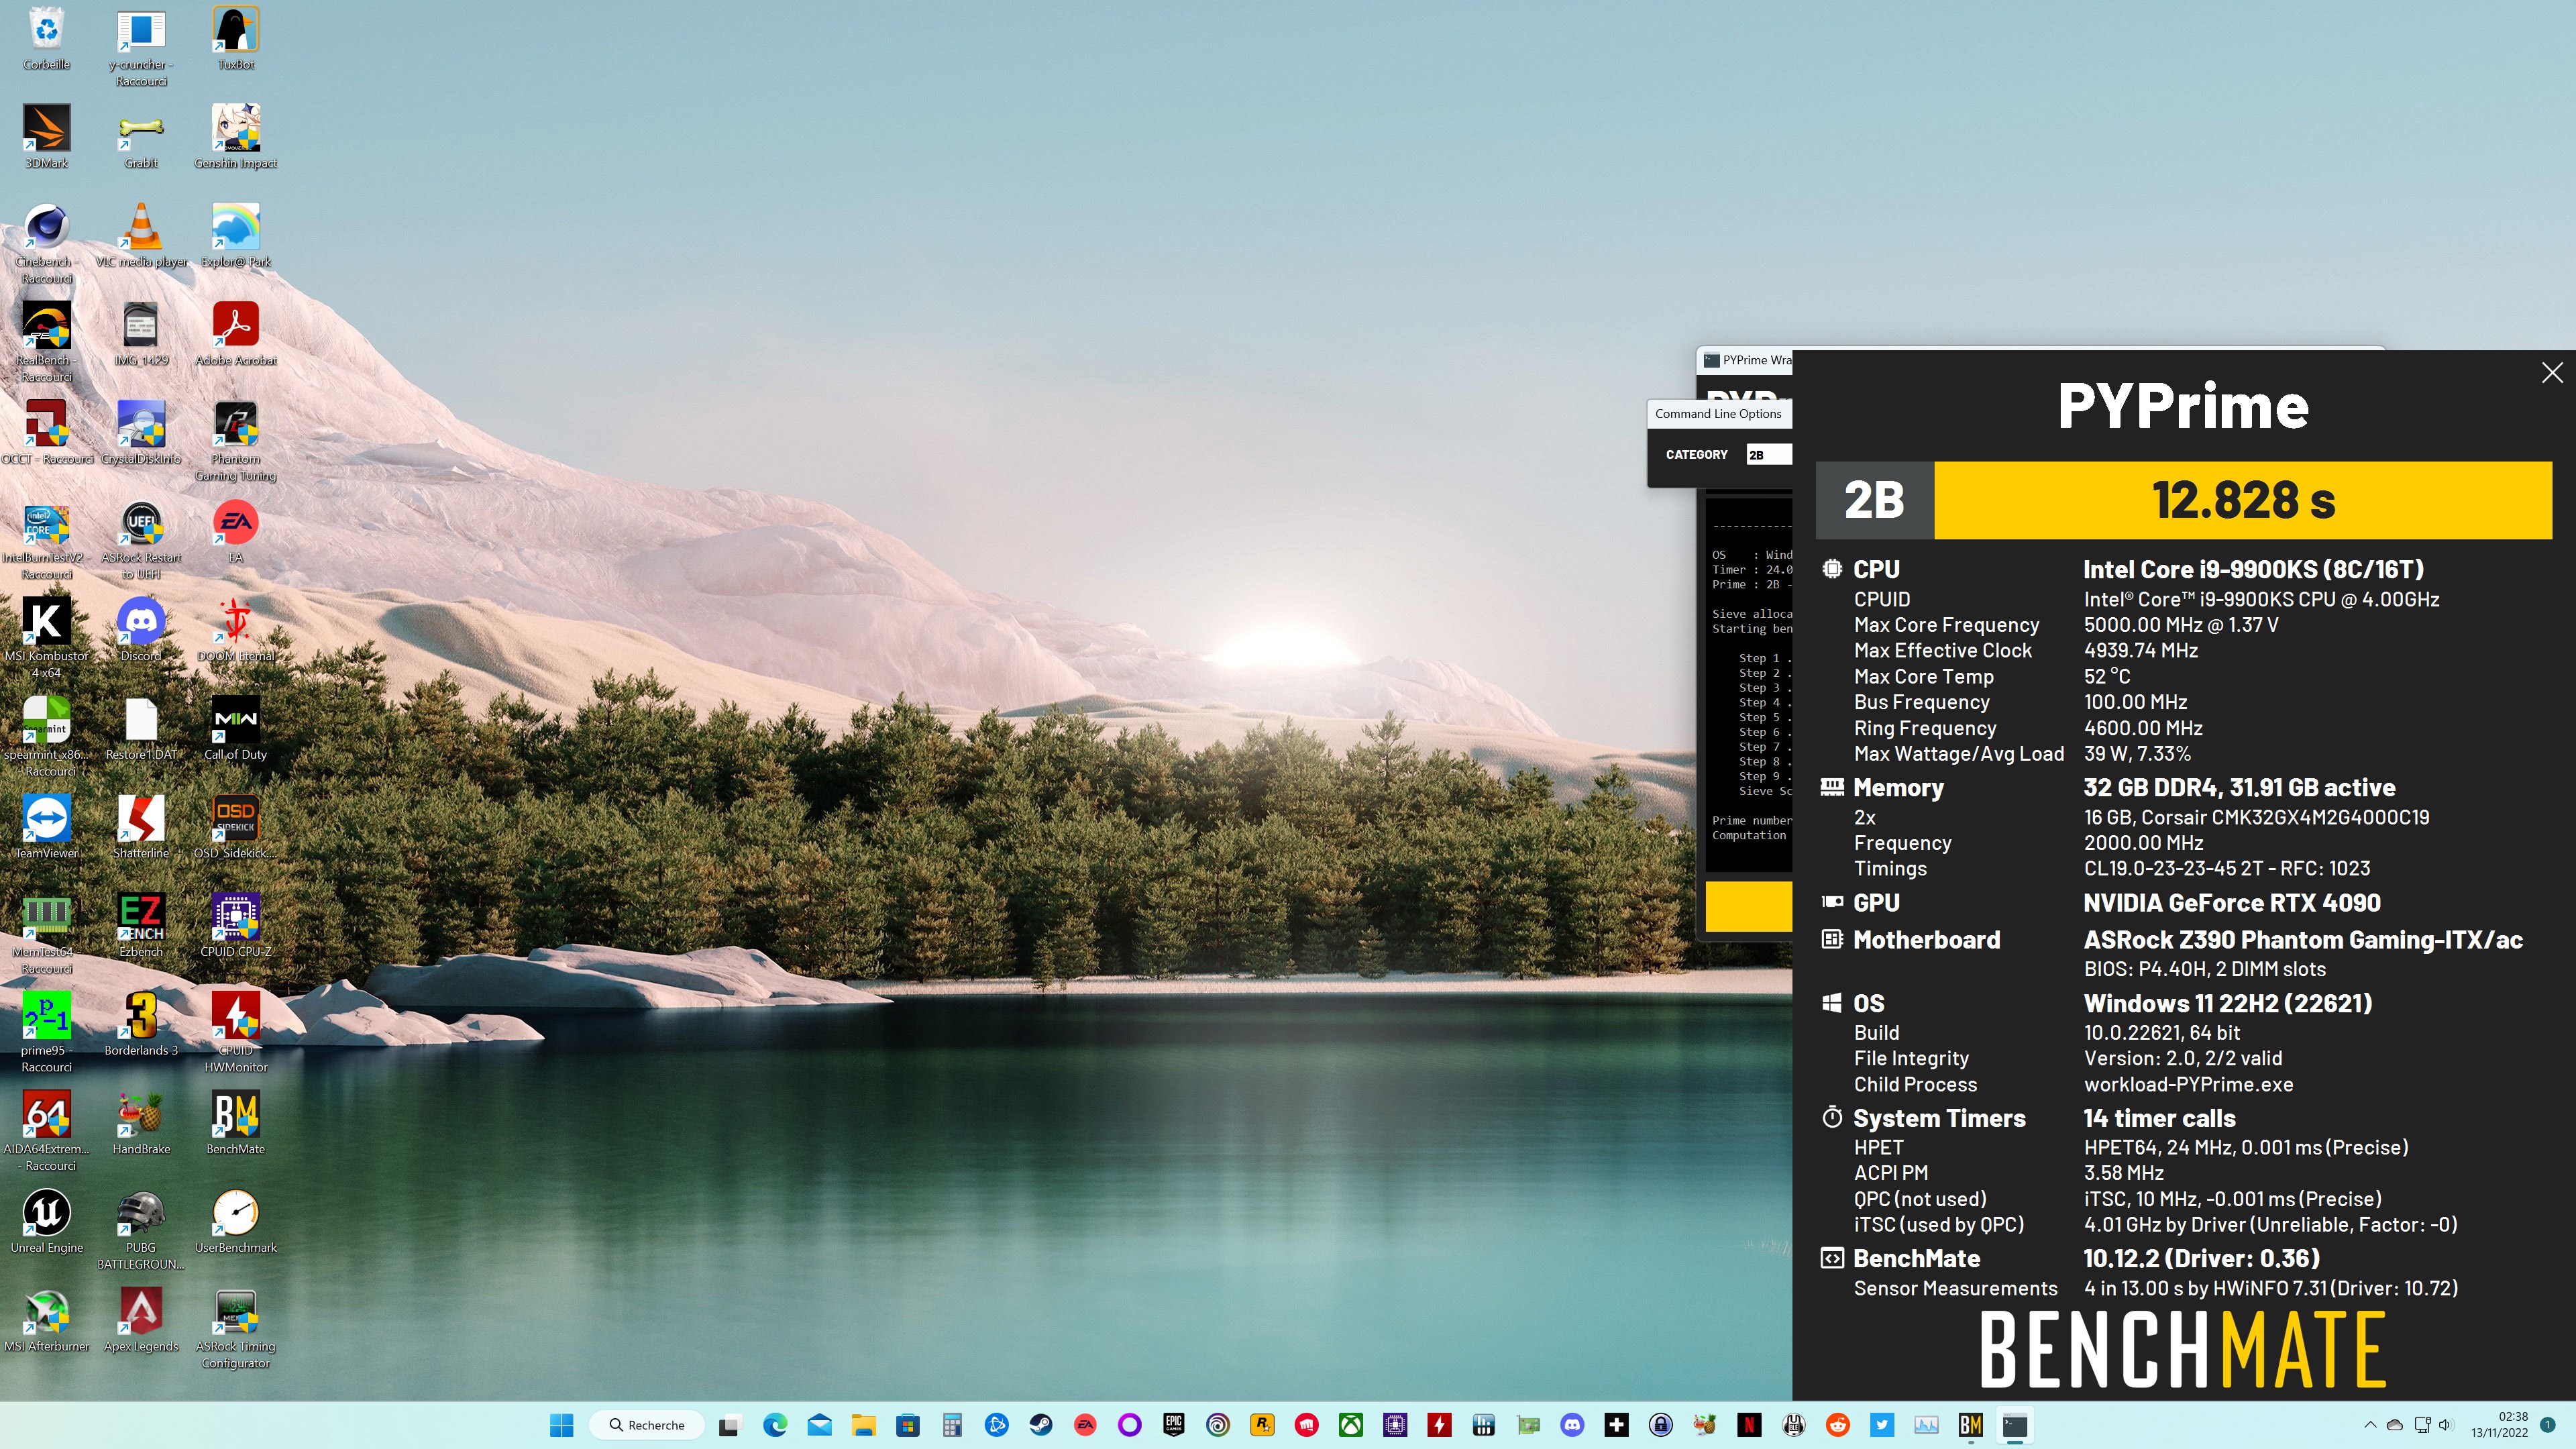Open File Explorer from taskbar
The image size is (2576, 1449).
tap(863, 1425)
